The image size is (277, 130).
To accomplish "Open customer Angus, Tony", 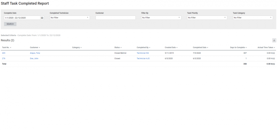I will pos(35,53).
